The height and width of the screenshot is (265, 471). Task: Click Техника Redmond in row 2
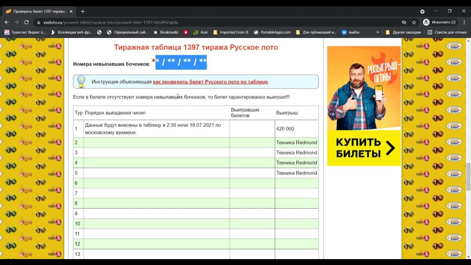(297, 142)
